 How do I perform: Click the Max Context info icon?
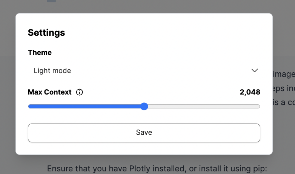point(79,92)
